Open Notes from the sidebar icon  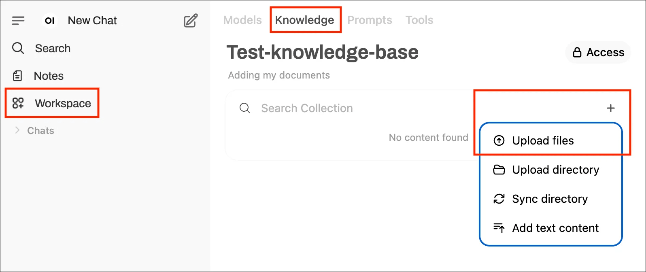click(18, 75)
